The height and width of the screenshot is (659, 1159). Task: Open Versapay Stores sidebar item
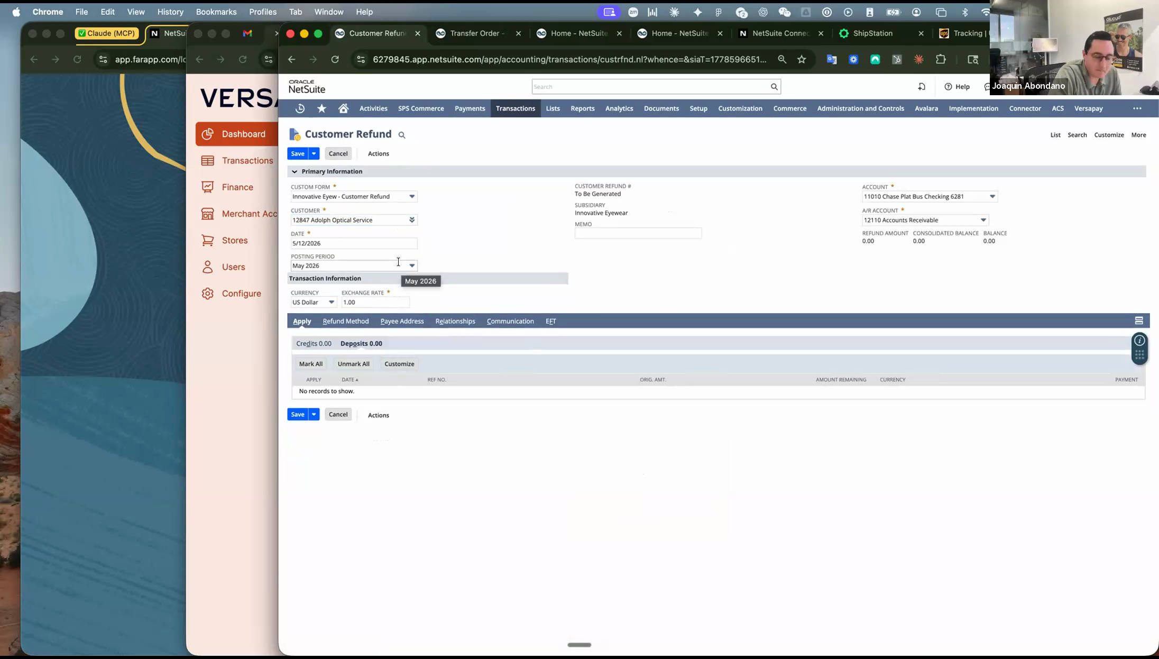click(225, 240)
